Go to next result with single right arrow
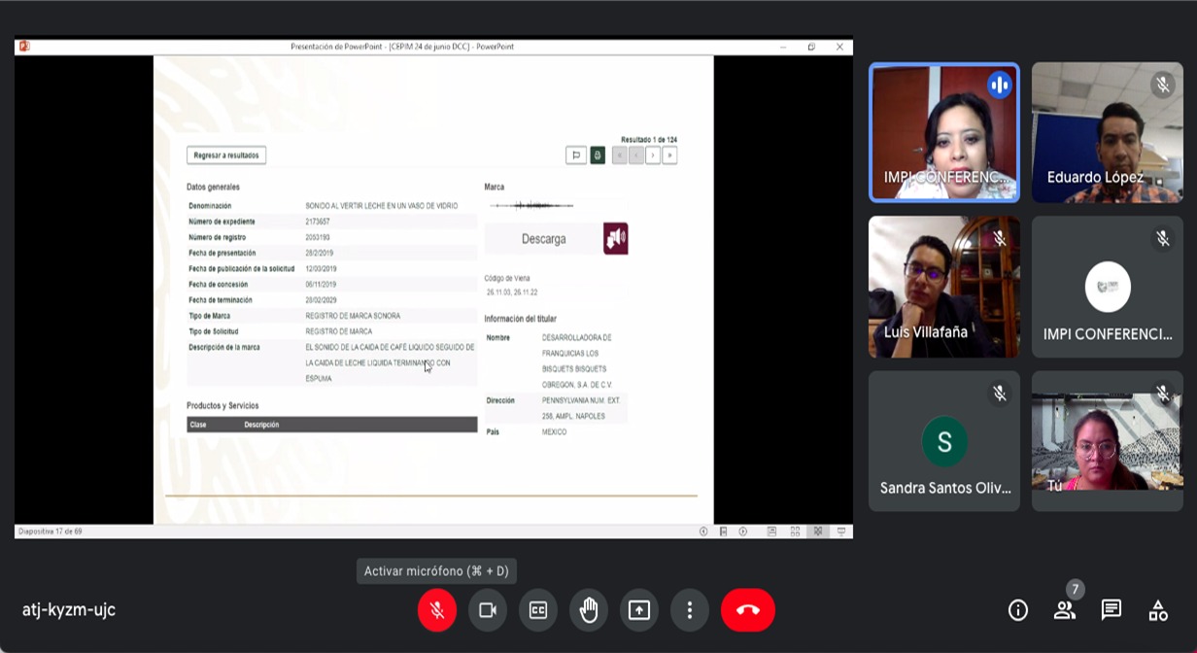Image resolution: width=1197 pixels, height=653 pixels. [653, 155]
